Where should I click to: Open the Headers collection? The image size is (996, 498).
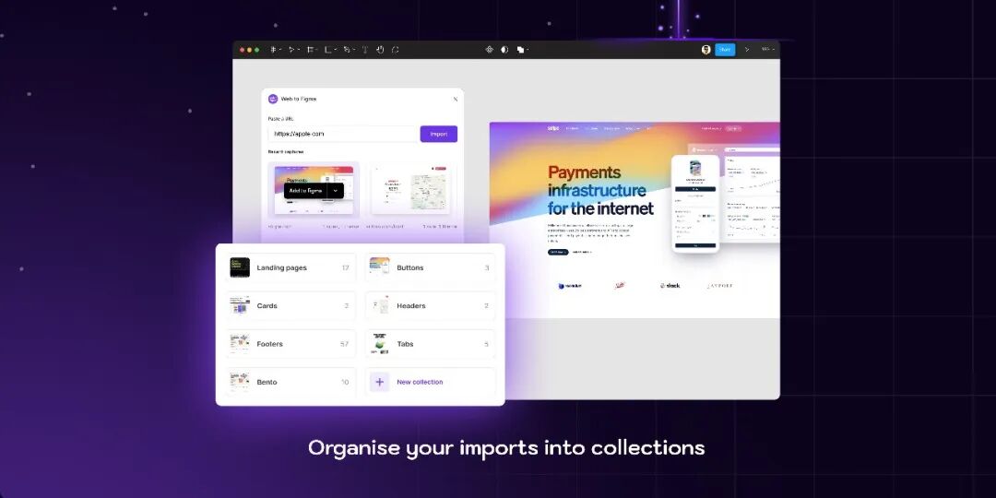point(430,306)
